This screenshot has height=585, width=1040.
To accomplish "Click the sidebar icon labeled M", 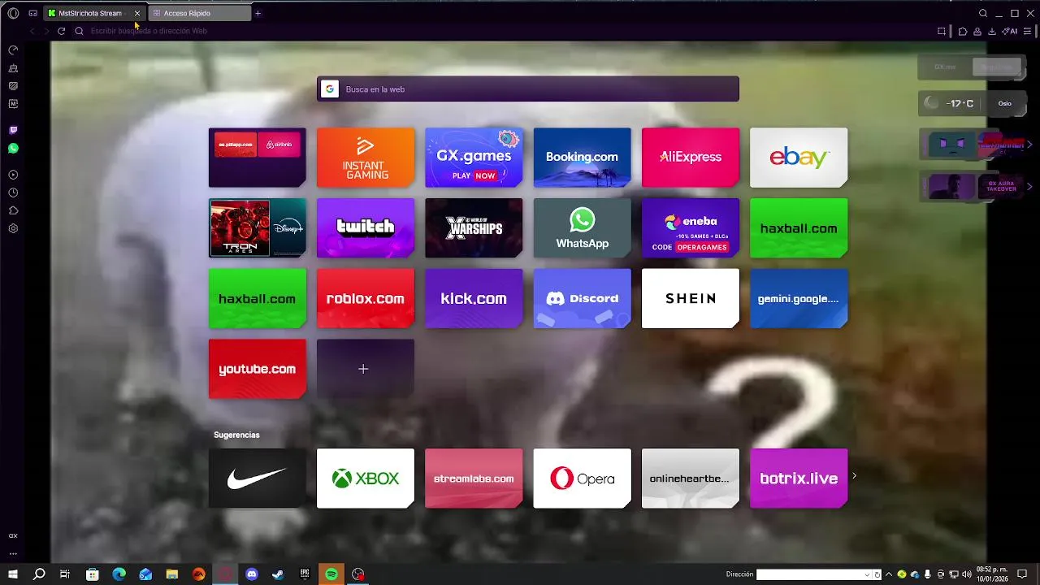I will pos(13,104).
